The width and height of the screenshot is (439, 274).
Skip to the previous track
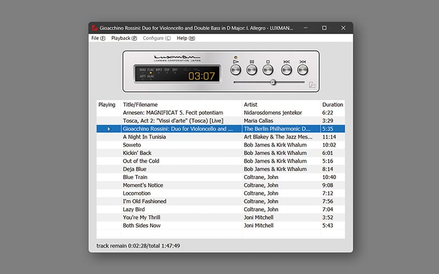tap(286, 70)
